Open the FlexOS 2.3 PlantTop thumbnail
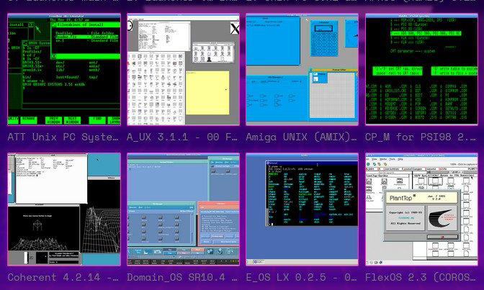Image resolution: width=484 pixels, height=290 pixels. pos(421,209)
